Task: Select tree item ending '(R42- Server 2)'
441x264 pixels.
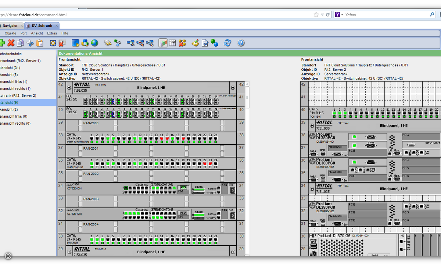Action: 18,96
